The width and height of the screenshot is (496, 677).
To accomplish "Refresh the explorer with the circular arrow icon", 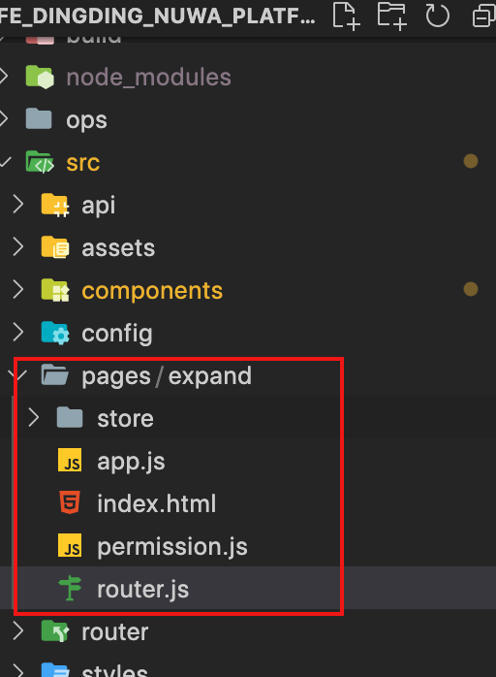I will pyautogui.click(x=437, y=16).
